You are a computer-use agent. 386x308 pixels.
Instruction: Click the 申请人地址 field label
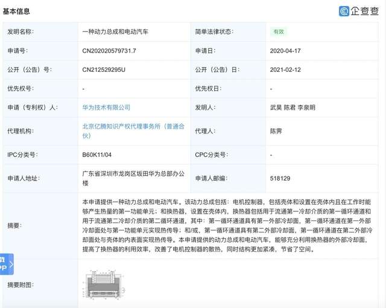tap(24, 178)
